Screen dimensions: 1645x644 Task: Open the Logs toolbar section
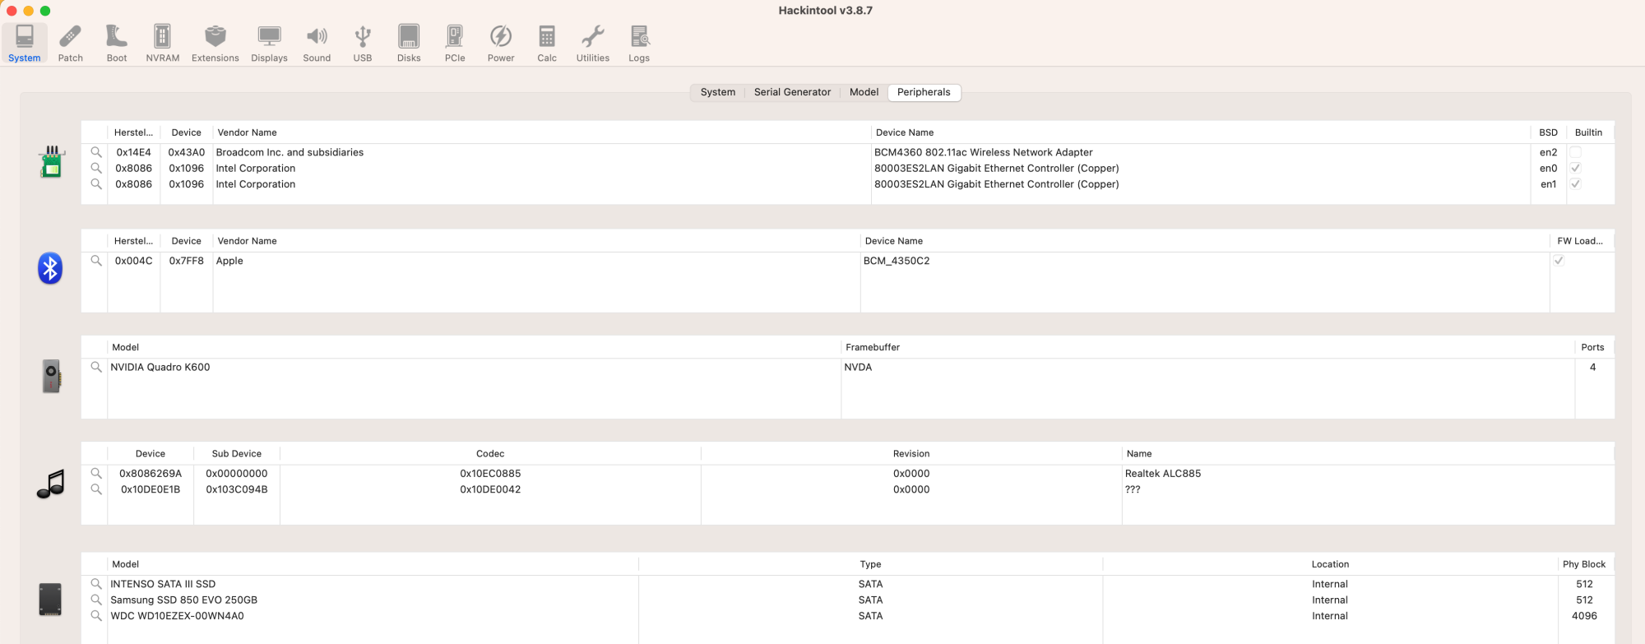tap(639, 43)
